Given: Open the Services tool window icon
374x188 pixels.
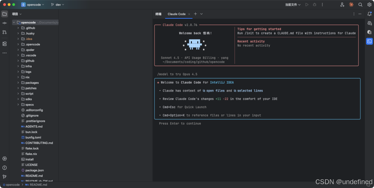Looking at the screenshot, I should pos(5,159).
